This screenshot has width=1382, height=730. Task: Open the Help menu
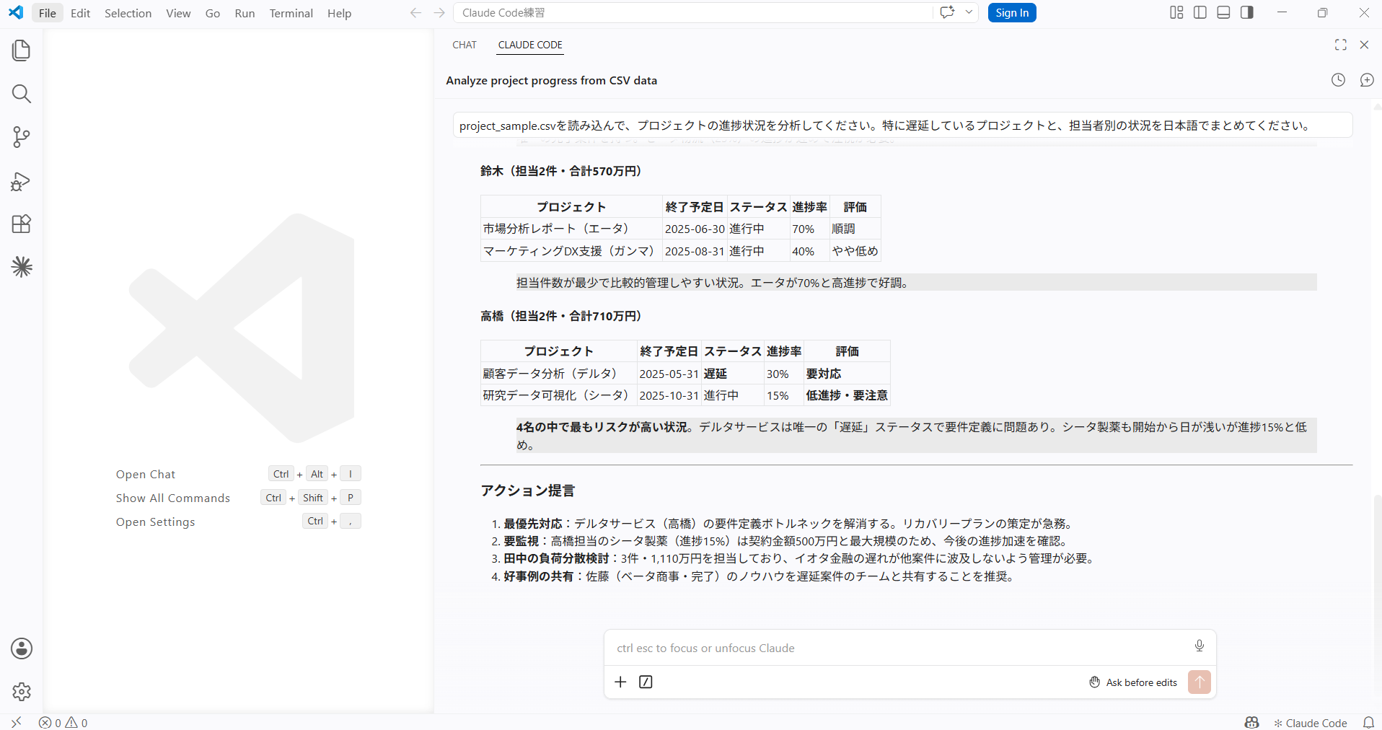(339, 13)
